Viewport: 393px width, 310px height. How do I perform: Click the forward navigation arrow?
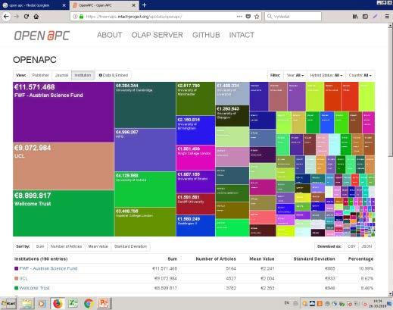(17, 17)
